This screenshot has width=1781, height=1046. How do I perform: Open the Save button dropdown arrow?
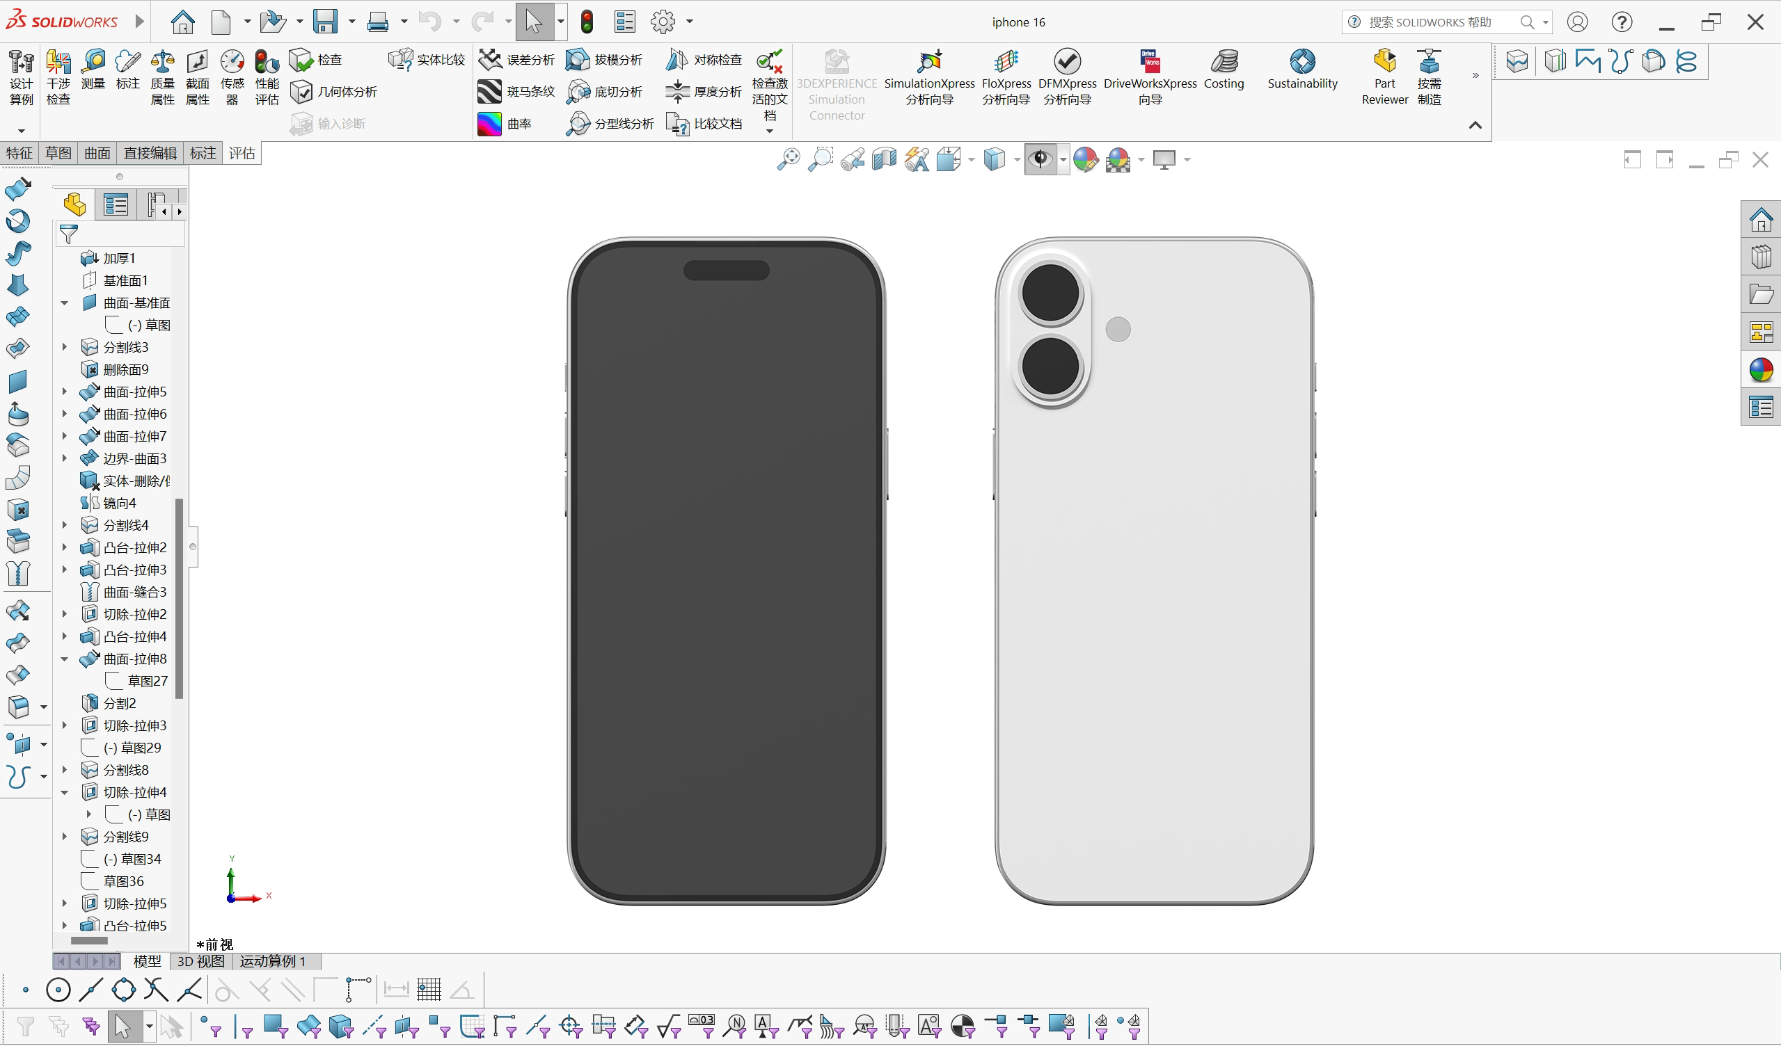[x=351, y=21]
